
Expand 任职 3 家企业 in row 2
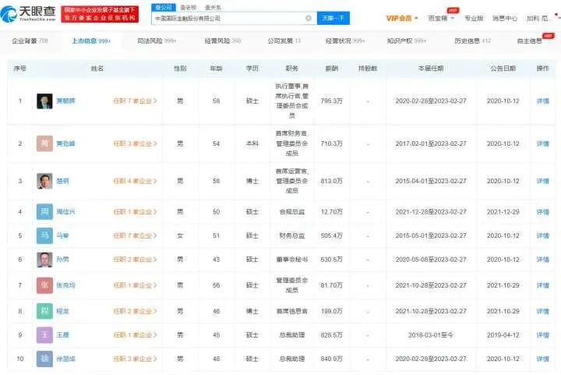pyautogui.click(x=136, y=143)
